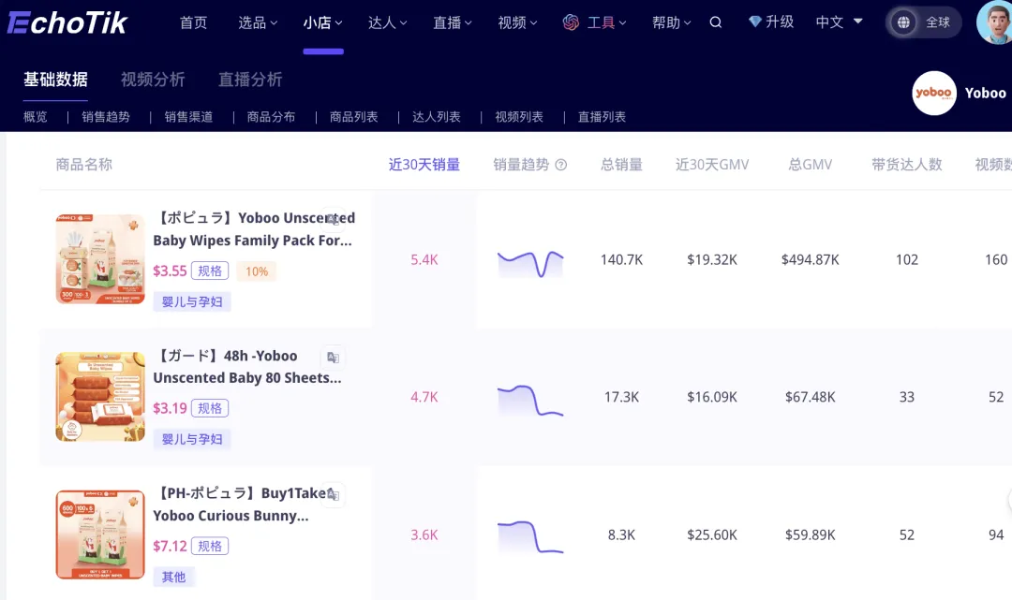The image size is (1012, 600).
Task: Click translate icon on 48h -Yoboo product
Action: point(333,358)
